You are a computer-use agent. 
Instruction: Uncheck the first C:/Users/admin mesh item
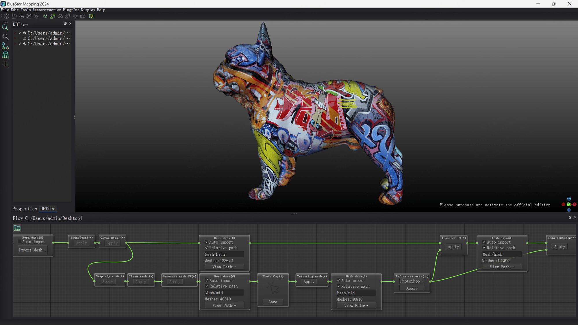20,33
